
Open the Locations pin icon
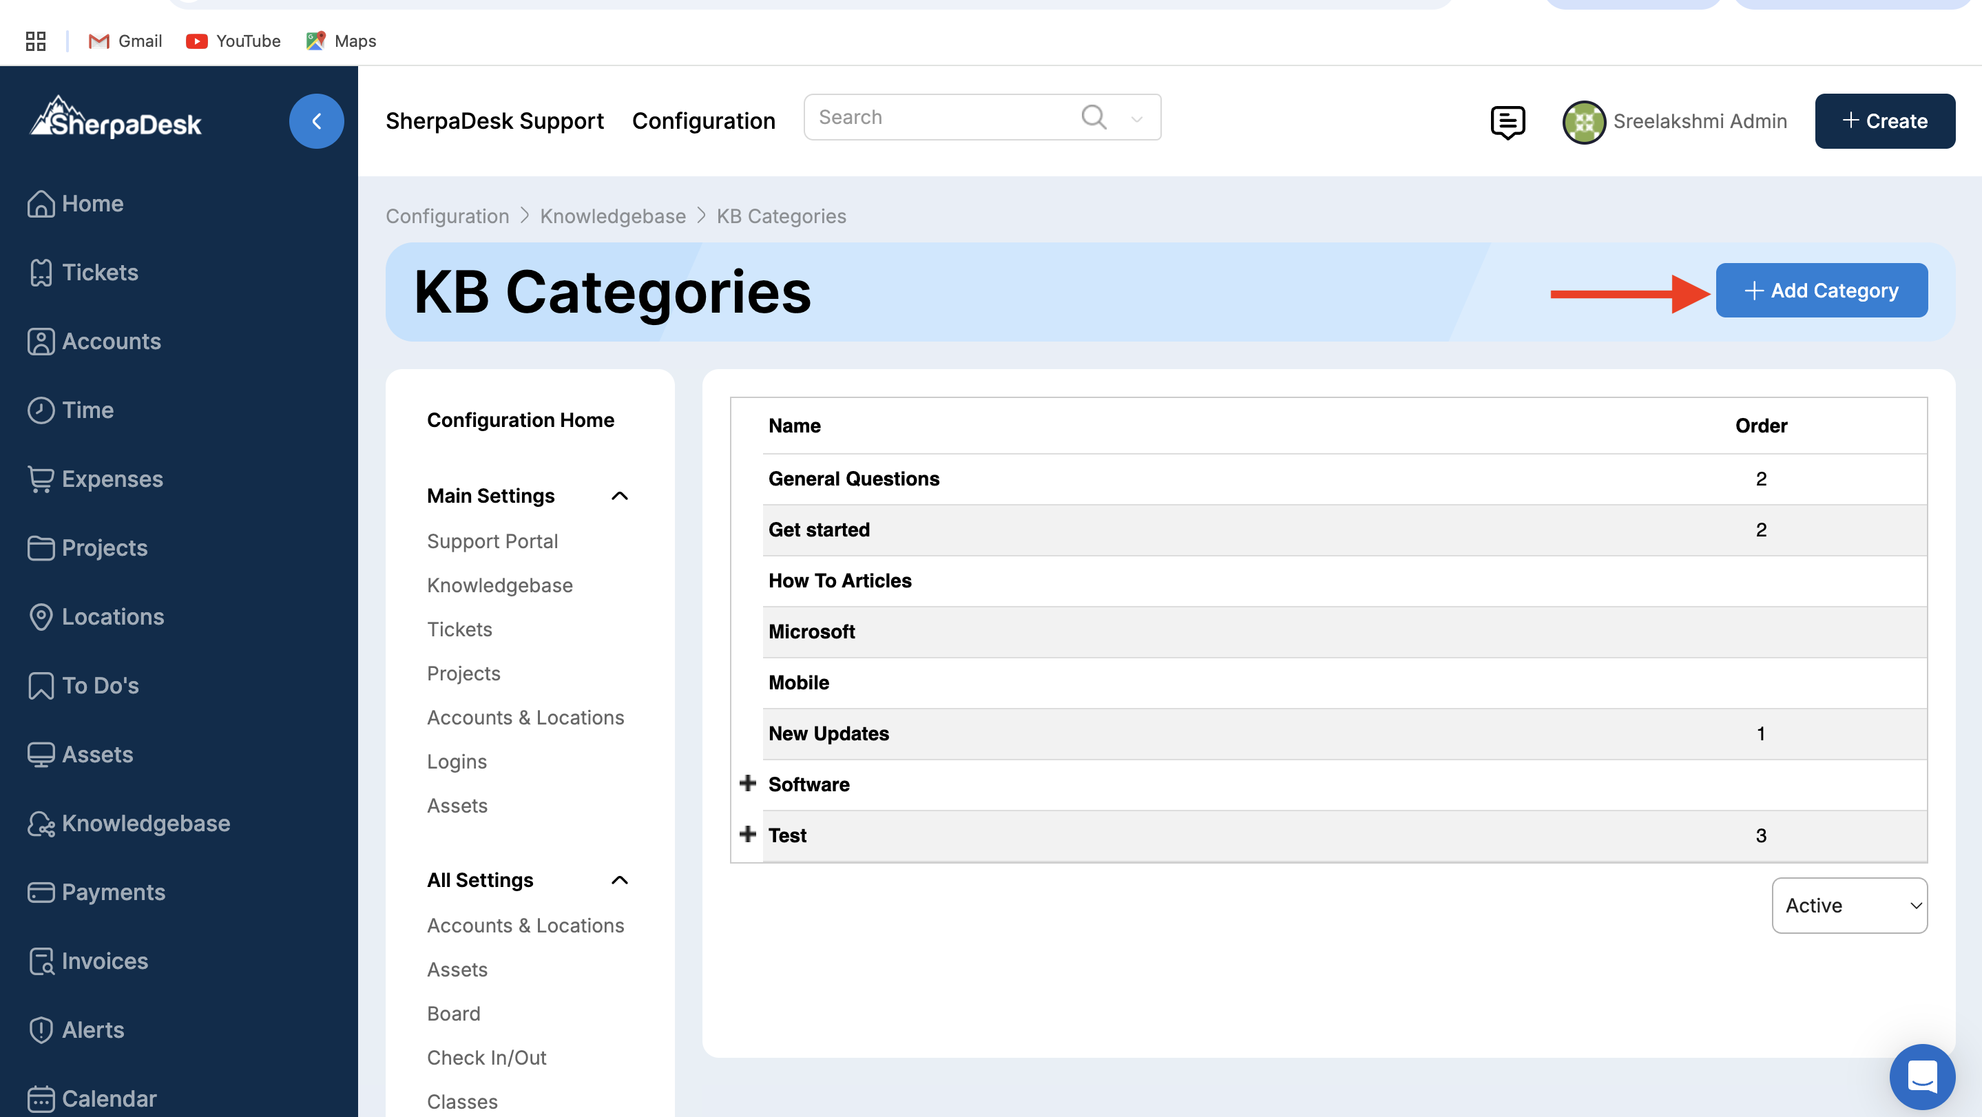click(41, 616)
